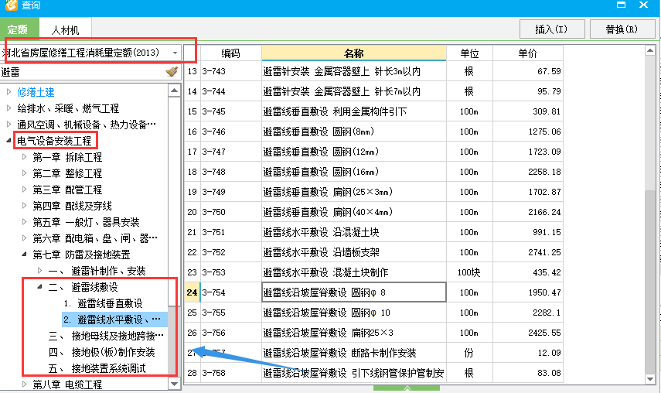Switch to the 定额 tab
This screenshot has width=661, height=393.
18,30
